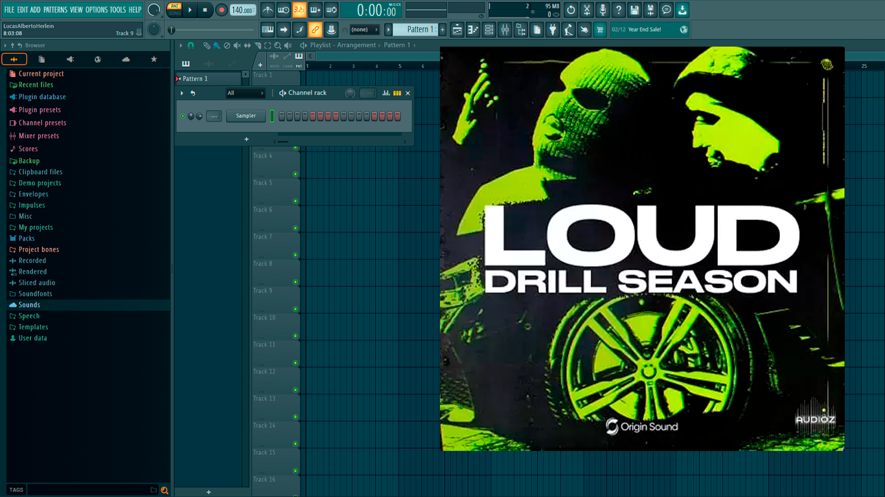Open the touch controllers icon
The width and height of the screenshot is (885, 497).
tap(584, 29)
